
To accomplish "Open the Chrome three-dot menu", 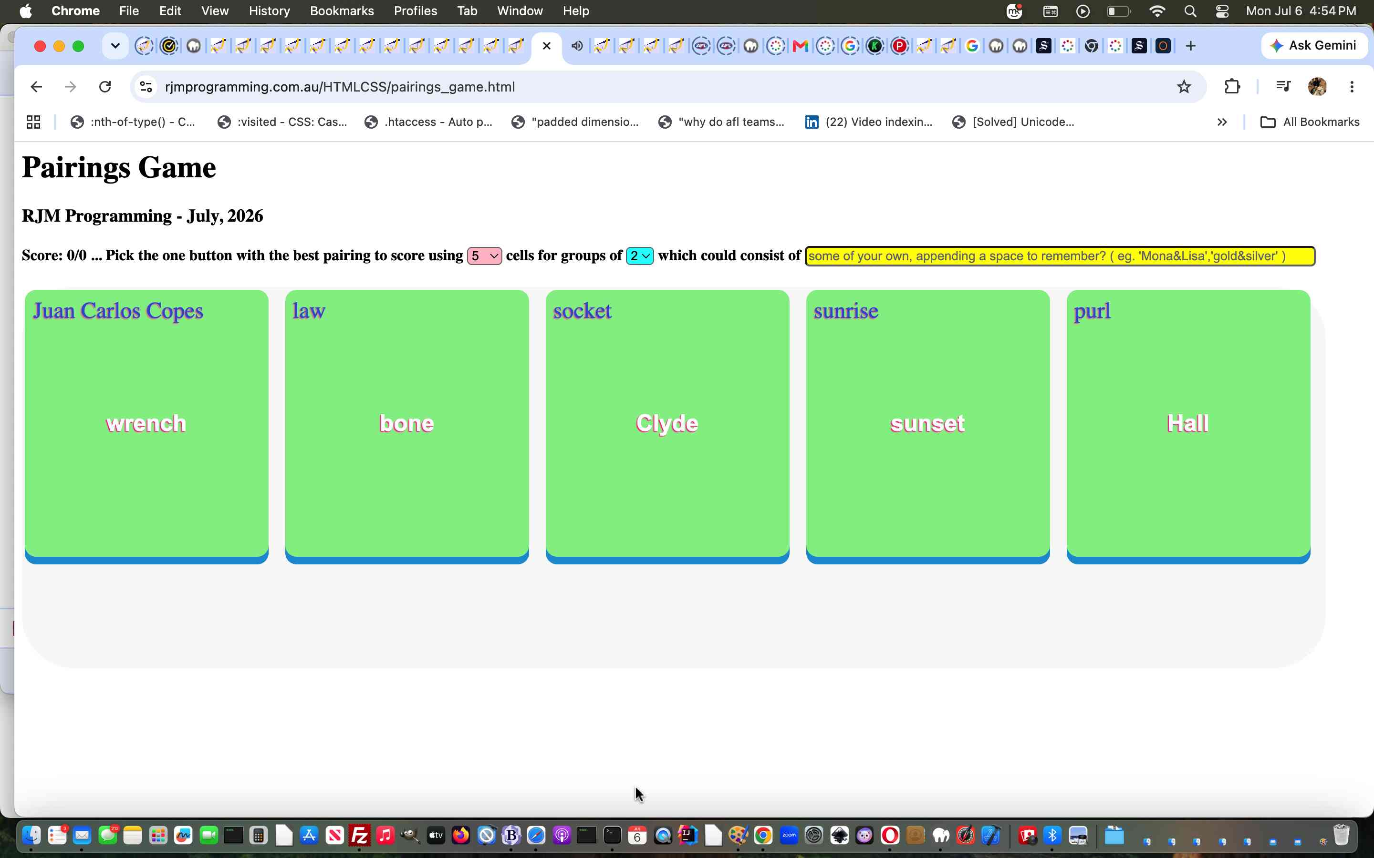I will pyautogui.click(x=1352, y=87).
